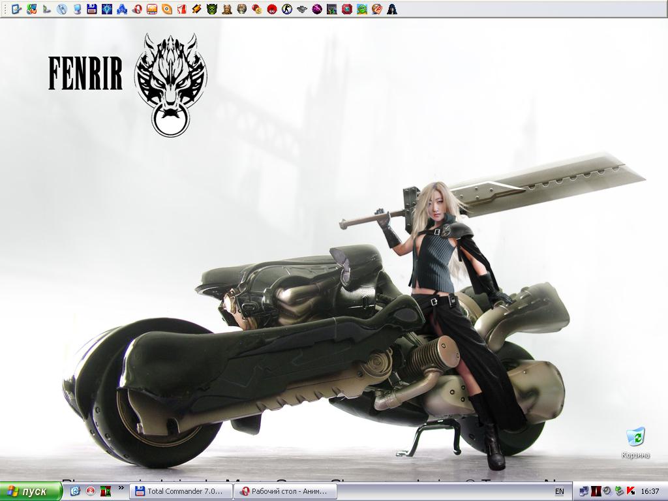Open the round blue-grey disc shortcut in top toolbar

click(62, 8)
